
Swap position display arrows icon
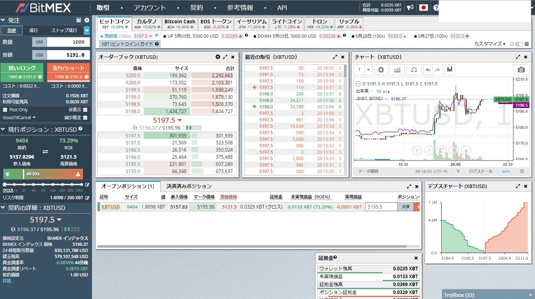[x=45, y=152]
